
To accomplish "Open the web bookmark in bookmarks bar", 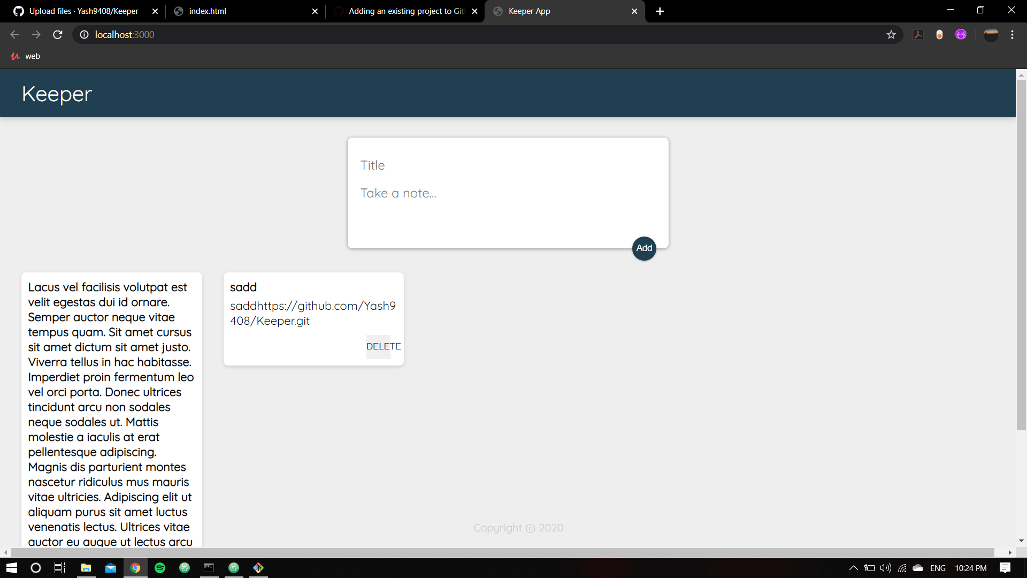I will coord(25,56).
